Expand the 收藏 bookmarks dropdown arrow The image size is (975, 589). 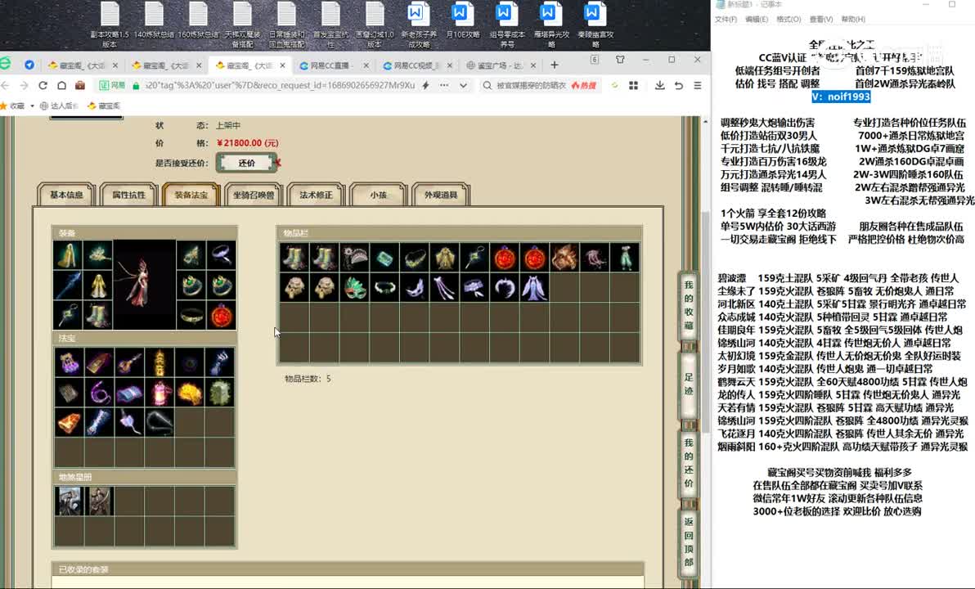coord(32,106)
